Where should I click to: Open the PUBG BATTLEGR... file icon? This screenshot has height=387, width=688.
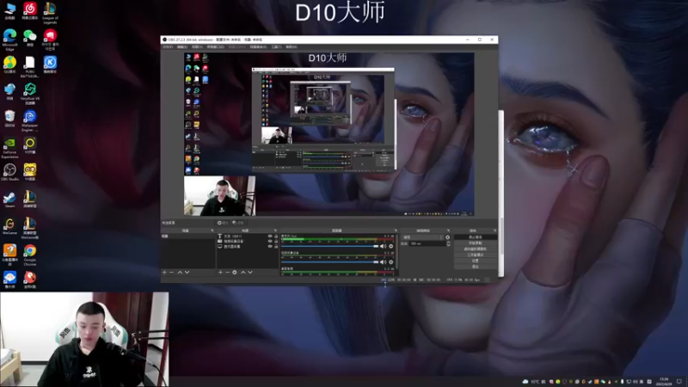(30, 66)
